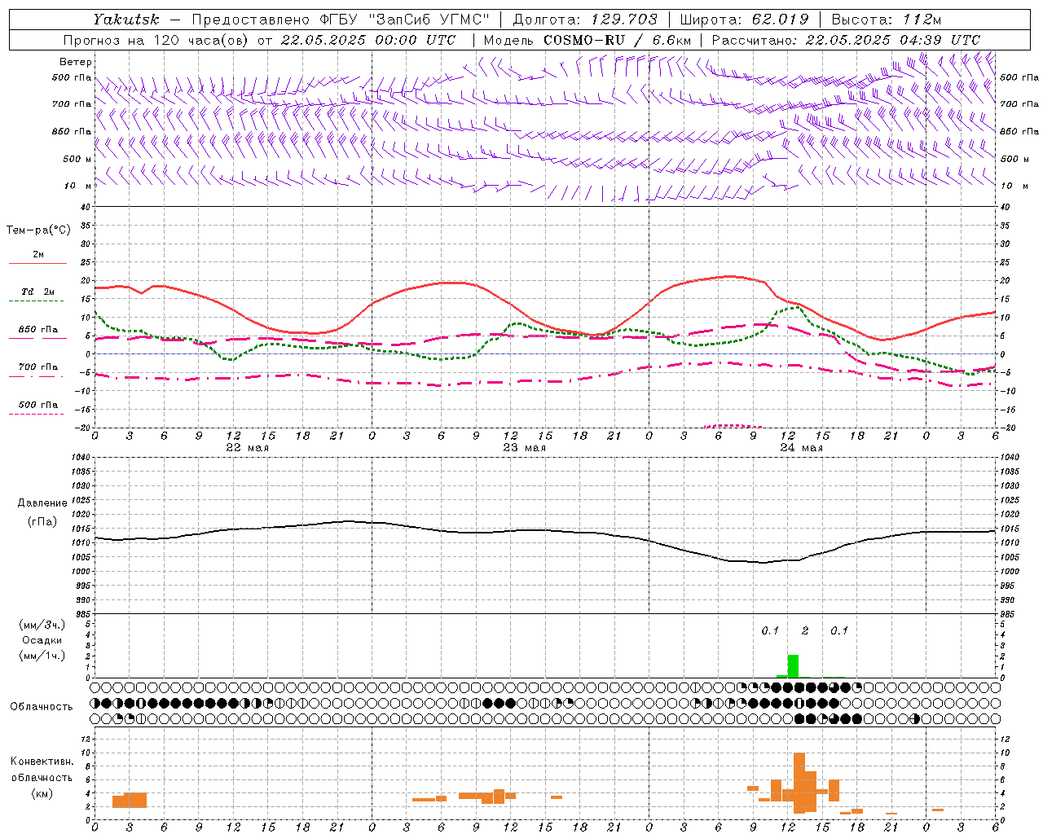Click the "(мм/3ч.)" precipitation unit label
The width and height of the screenshot is (1043, 834).
tap(42, 625)
